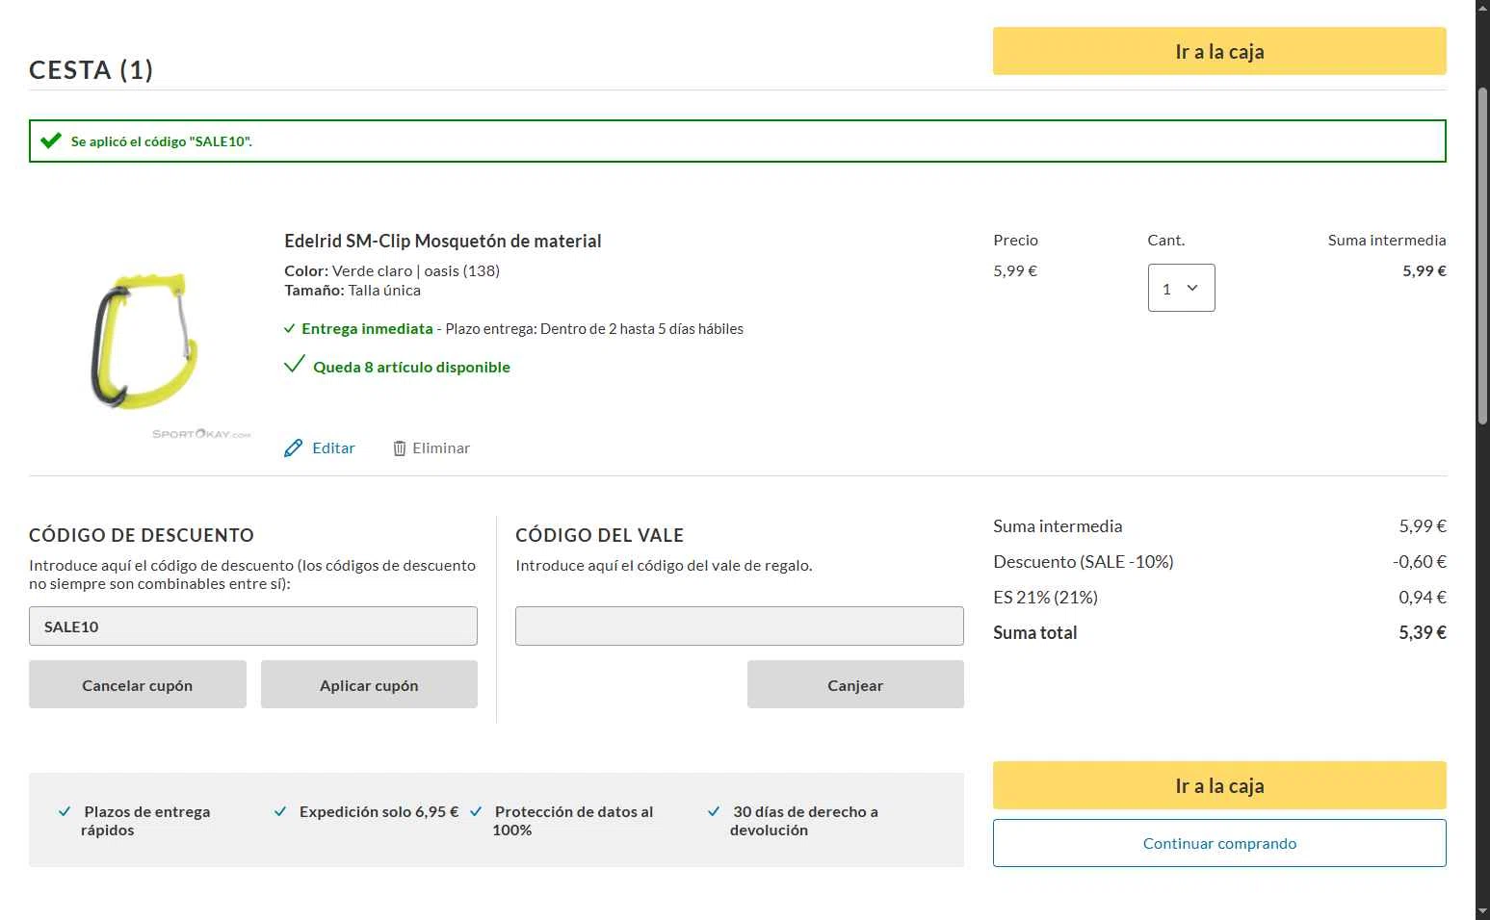Click the pencil edit icon
The height and width of the screenshot is (920, 1490).
click(293, 447)
